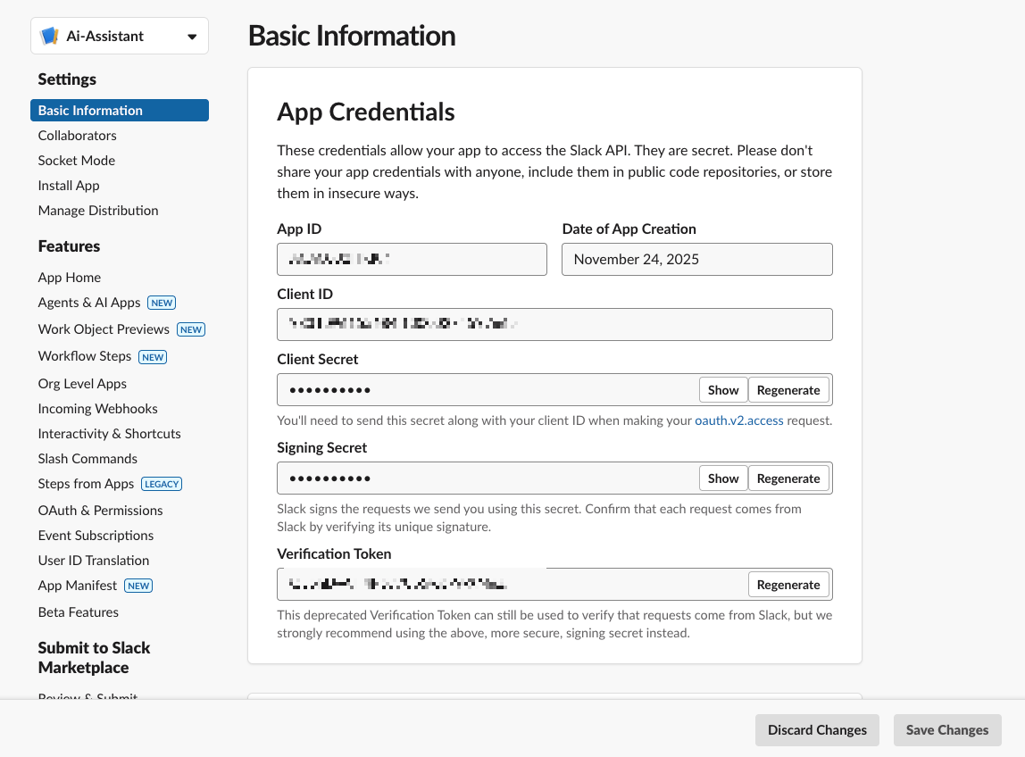Open Org Level Apps page
This screenshot has width=1025, height=757.
point(82,384)
